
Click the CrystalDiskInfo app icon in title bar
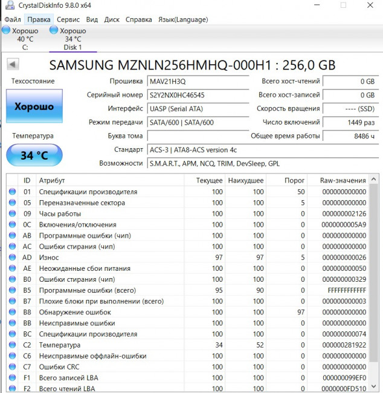point(10,5)
